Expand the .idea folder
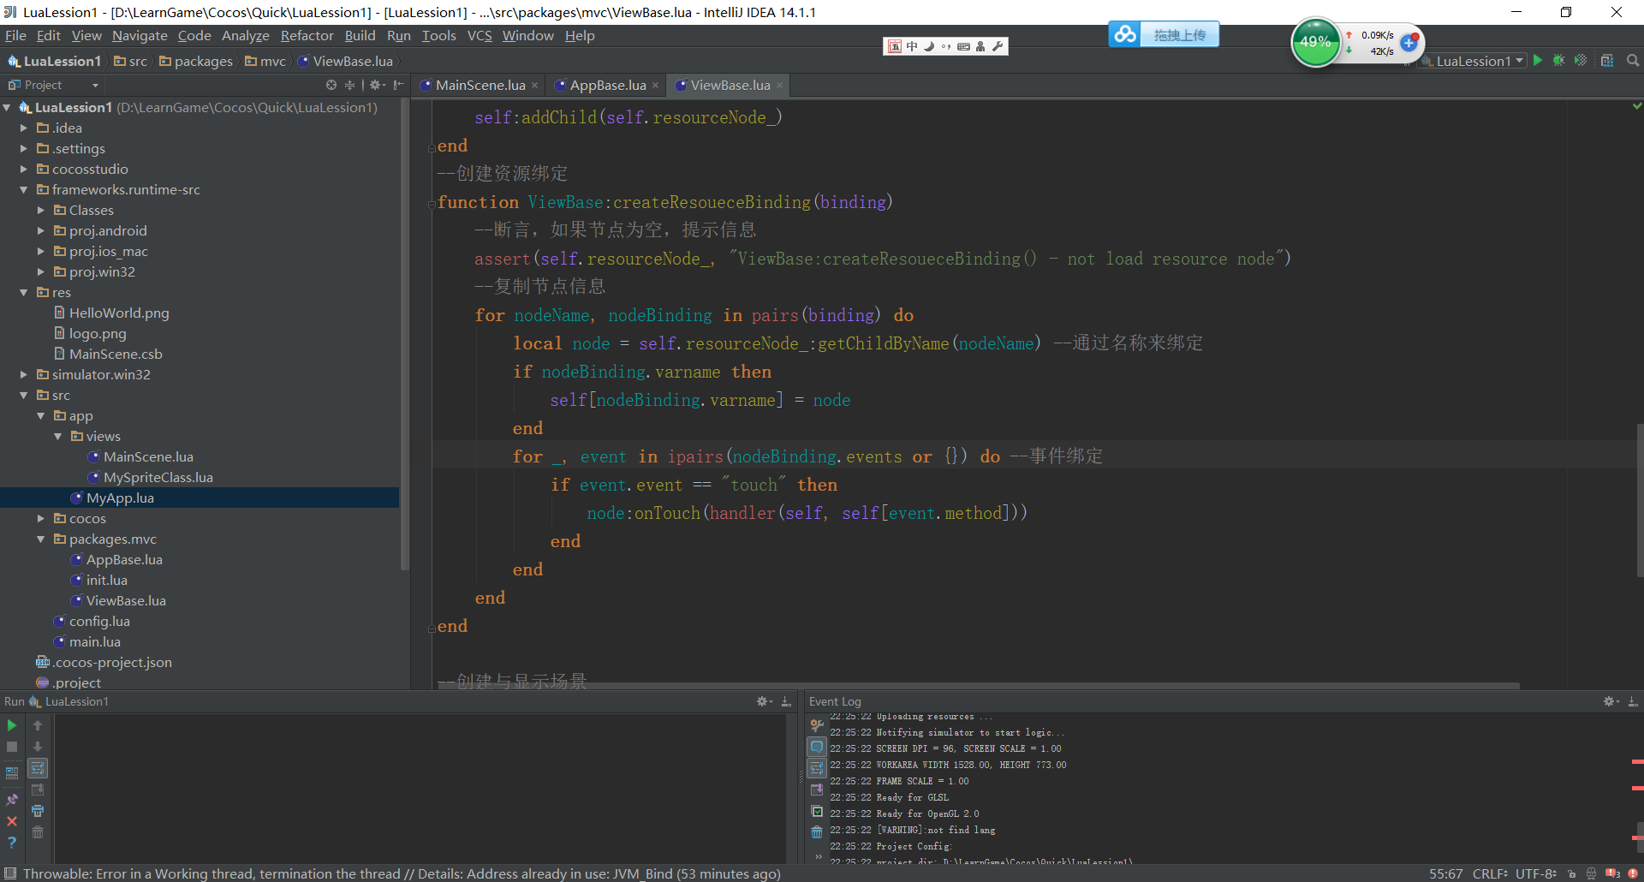The height and width of the screenshot is (882, 1644). point(24,128)
